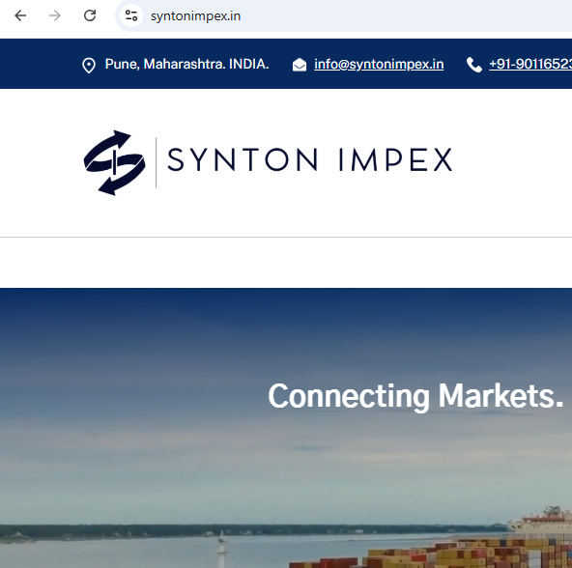Click the Synton Impex circular arrows emblem
Screen dimensions: 572x568
coord(115,162)
